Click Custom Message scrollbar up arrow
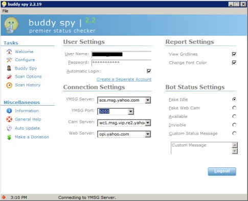The width and height of the screenshot is (248, 201). pos(235,145)
